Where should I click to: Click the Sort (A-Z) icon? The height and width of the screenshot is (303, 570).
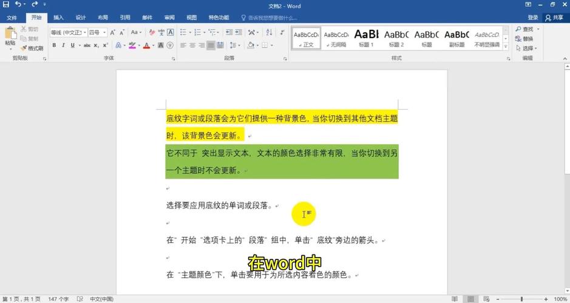(x=269, y=32)
